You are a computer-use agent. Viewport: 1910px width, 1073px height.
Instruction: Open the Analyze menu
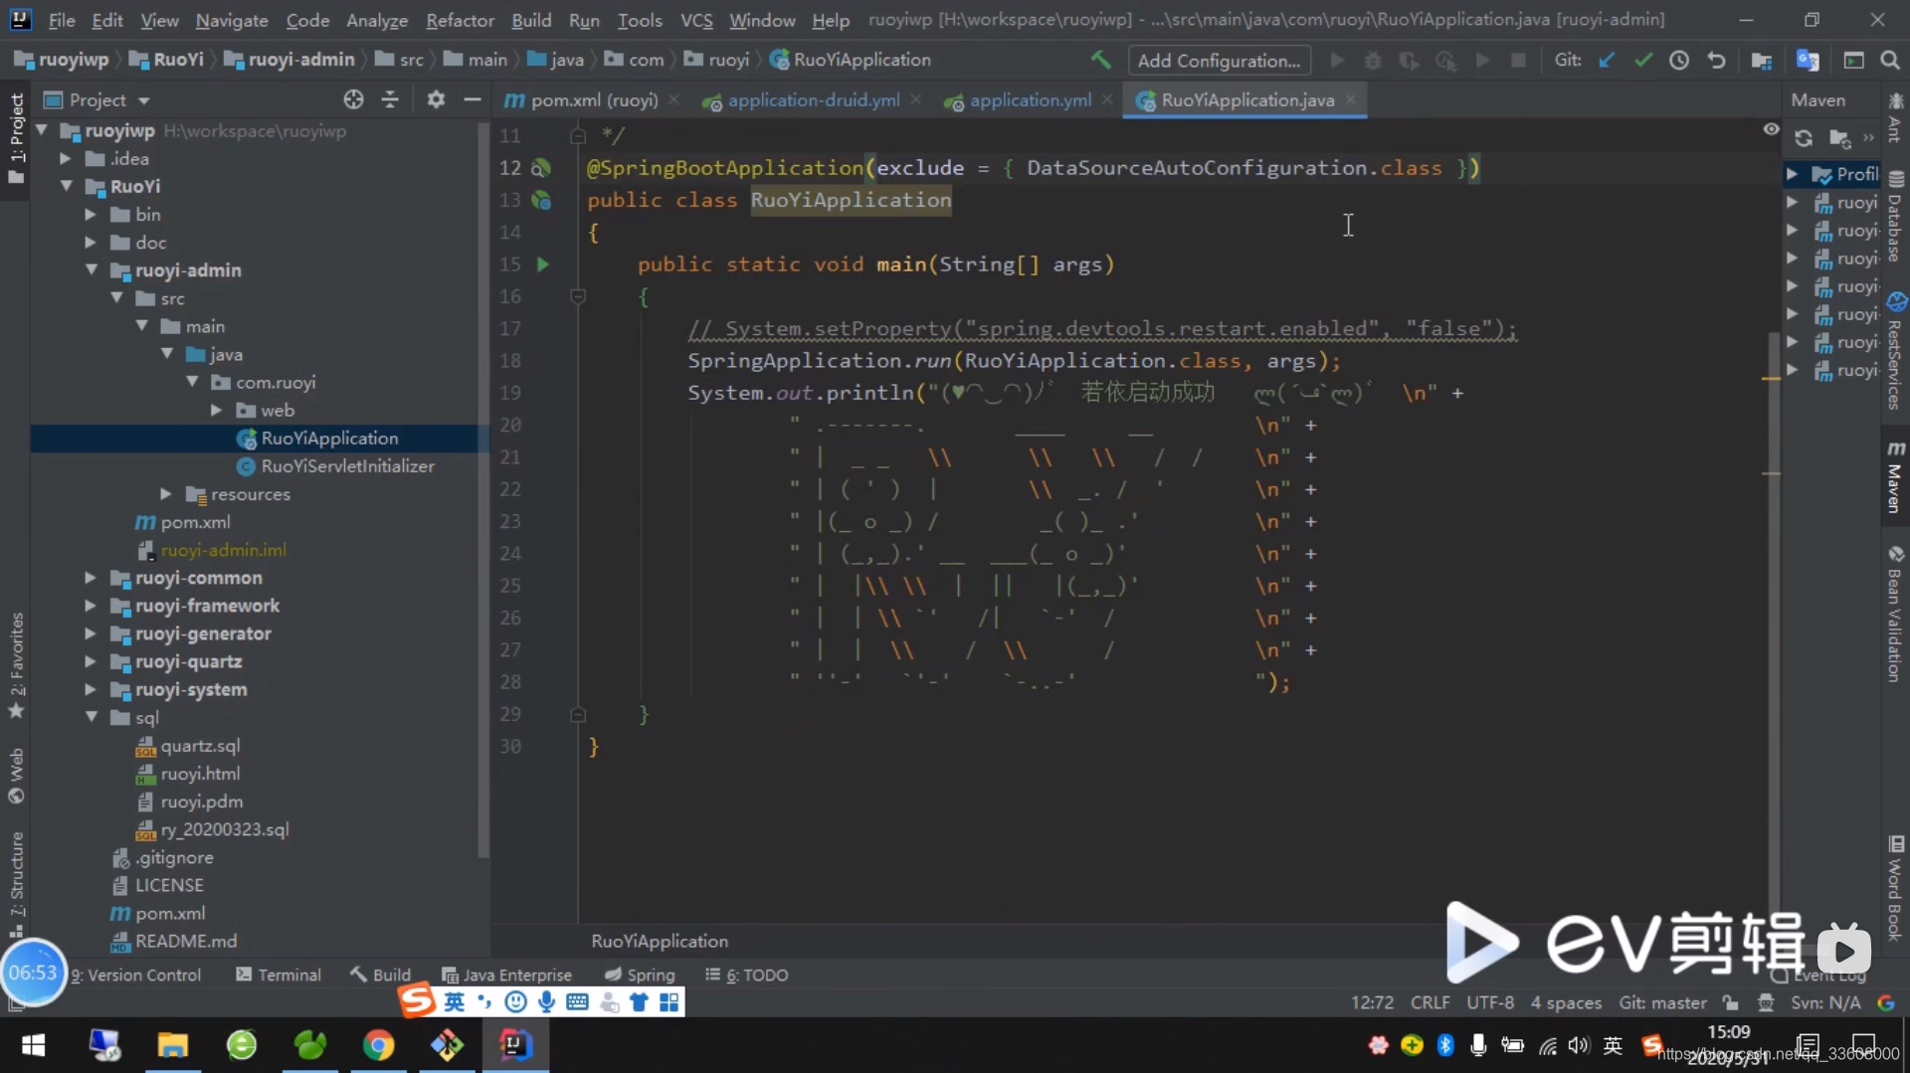pyautogui.click(x=377, y=20)
